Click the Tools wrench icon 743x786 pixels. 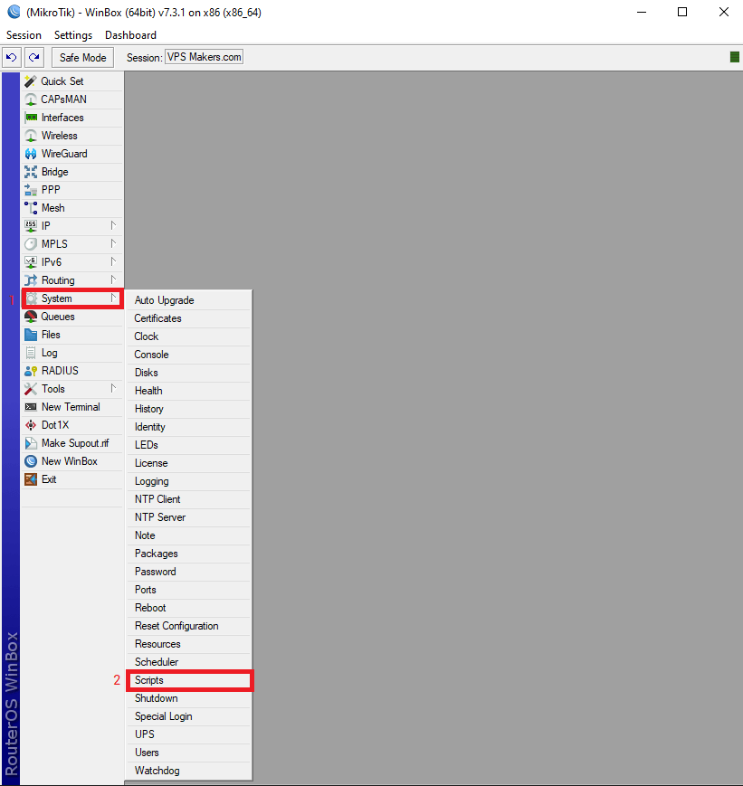coord(31,389)
